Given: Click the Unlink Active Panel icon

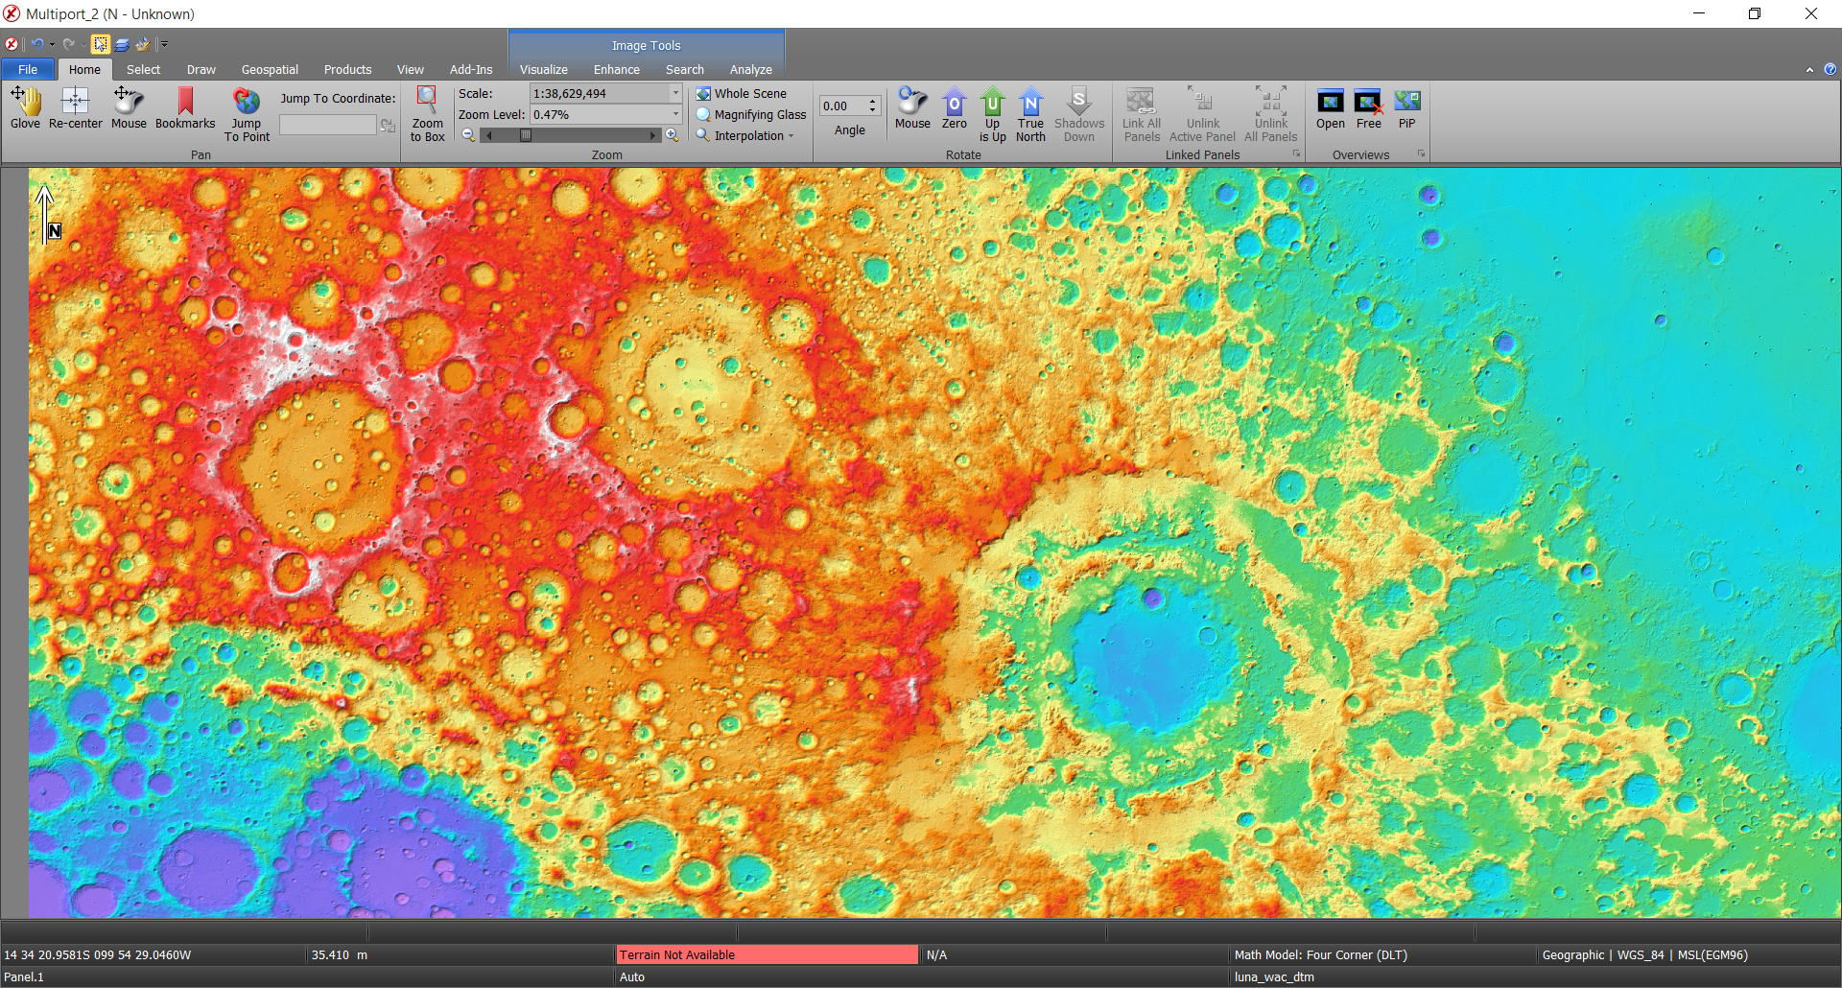Looking at the screenshot, I should pos(1201,113).
